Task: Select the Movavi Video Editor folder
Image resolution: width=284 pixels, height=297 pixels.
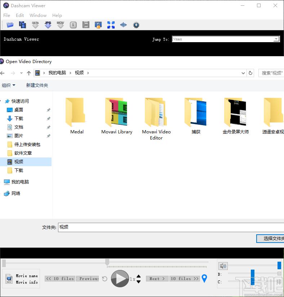Action: pos(156,119)
